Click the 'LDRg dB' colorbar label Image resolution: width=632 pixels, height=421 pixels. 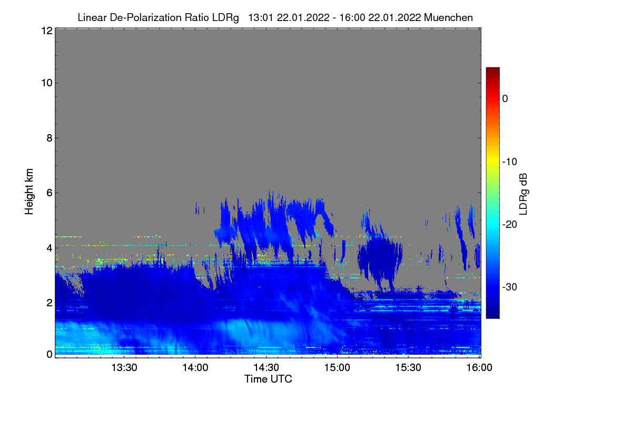[x=523, y=194]
